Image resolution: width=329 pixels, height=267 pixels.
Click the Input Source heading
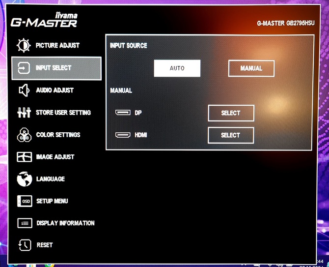129,46
